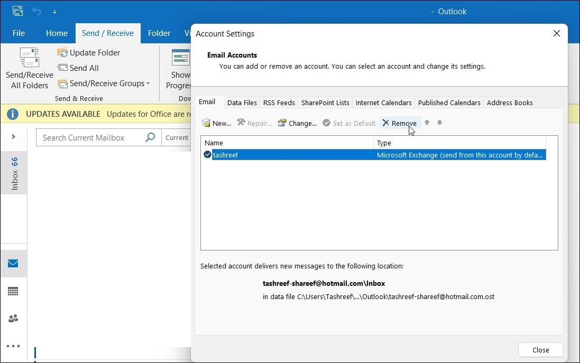The width and height of the screenshot is (580, 363).
Task: Switch to the Address Books tab
Action: click(x=510, y=103)
